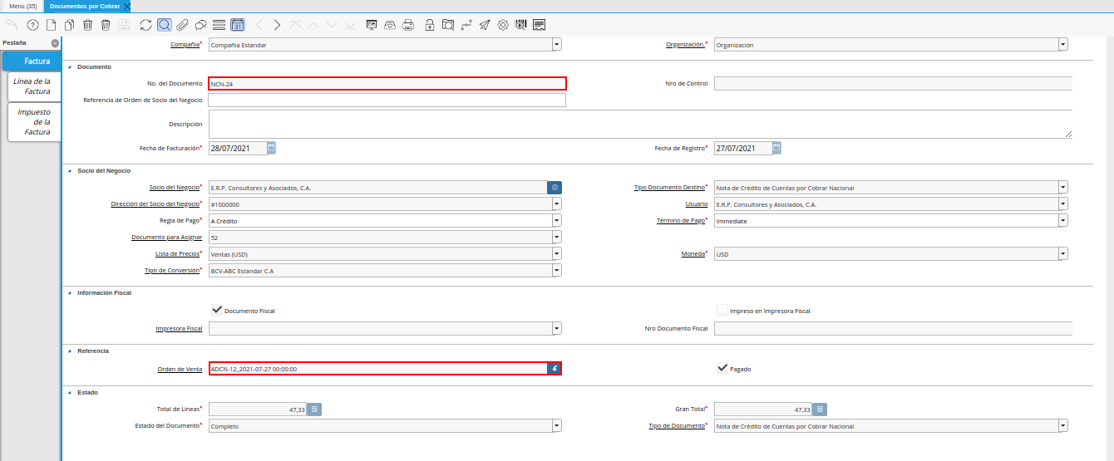Create a new record with the blank page icon
The width and height of the screenshot is (1114, 461).
tap(51, 25)
